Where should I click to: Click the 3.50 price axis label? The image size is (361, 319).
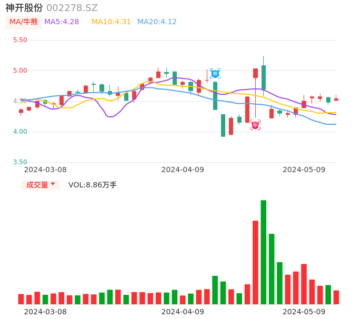[x=20, y=162]
